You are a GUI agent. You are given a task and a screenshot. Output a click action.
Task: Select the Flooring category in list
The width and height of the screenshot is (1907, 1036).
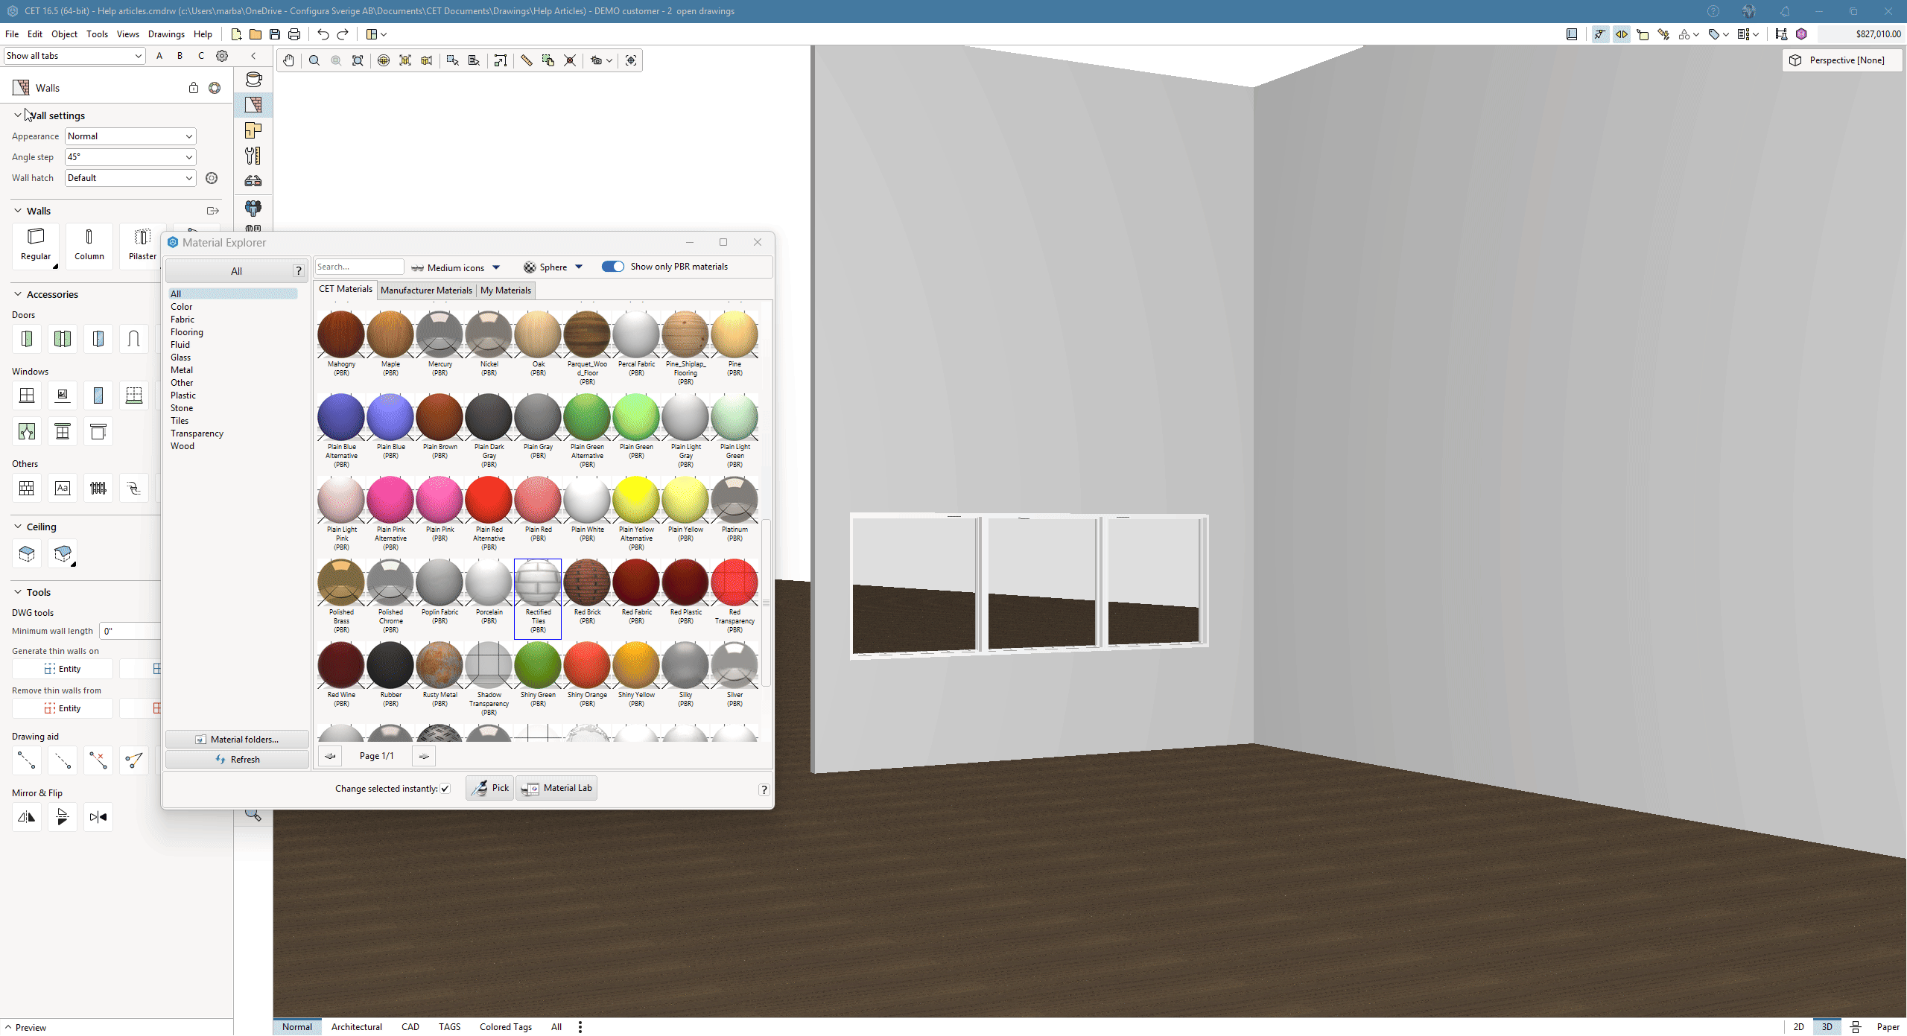click(x=187, y=332)
